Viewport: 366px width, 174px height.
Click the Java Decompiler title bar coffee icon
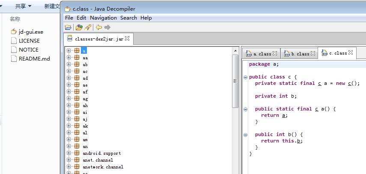(x=68, y=9)
